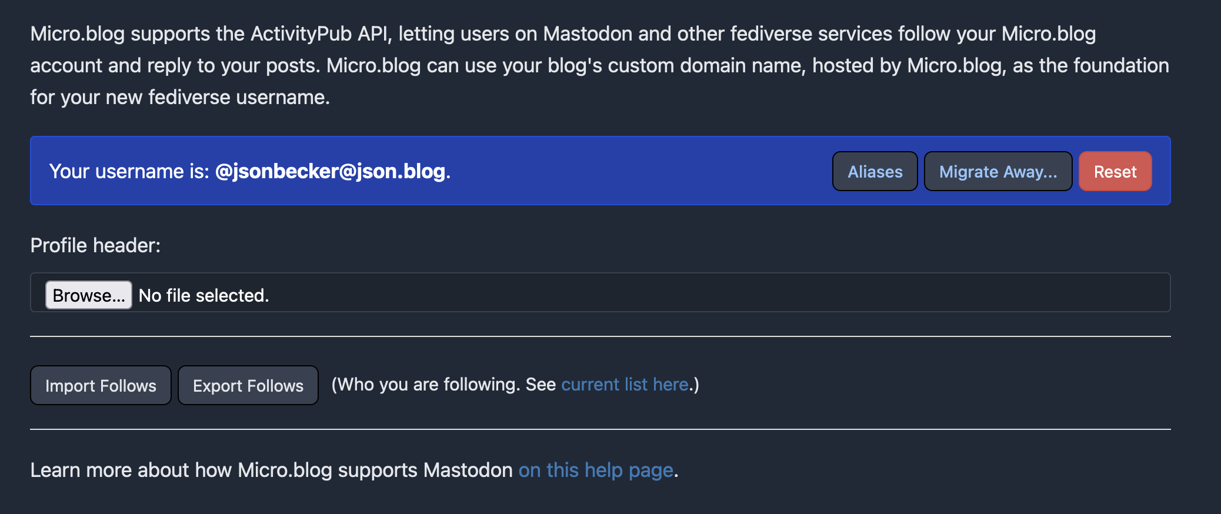The height and width of the screenshot is (514, 1221).
Task: Click the ActivityPub API description paragraph
Action: 600,65
